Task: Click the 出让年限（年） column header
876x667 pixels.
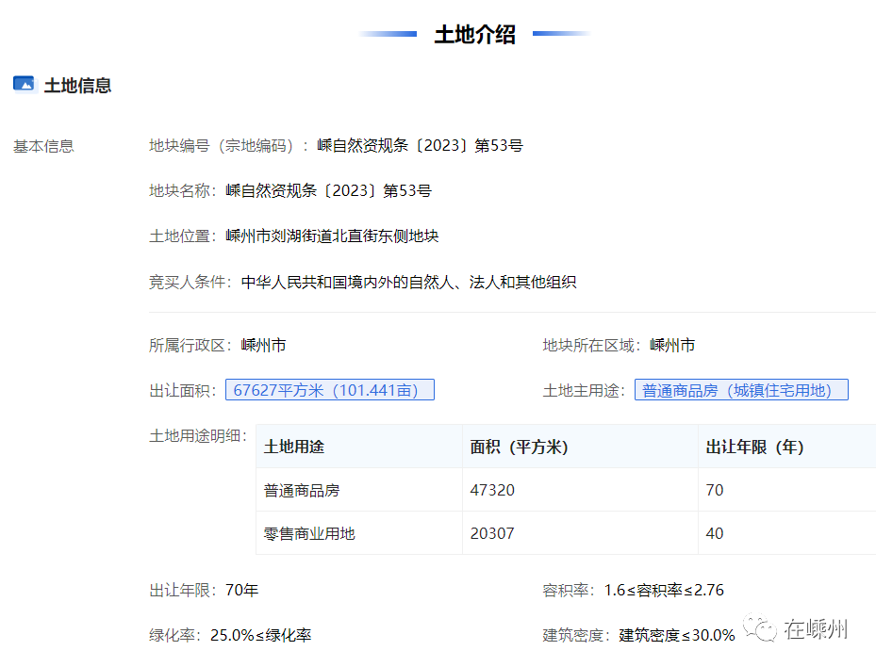Action: pos(754,447)
